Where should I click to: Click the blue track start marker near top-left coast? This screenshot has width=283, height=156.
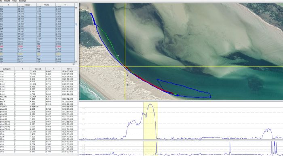[91, 14]
